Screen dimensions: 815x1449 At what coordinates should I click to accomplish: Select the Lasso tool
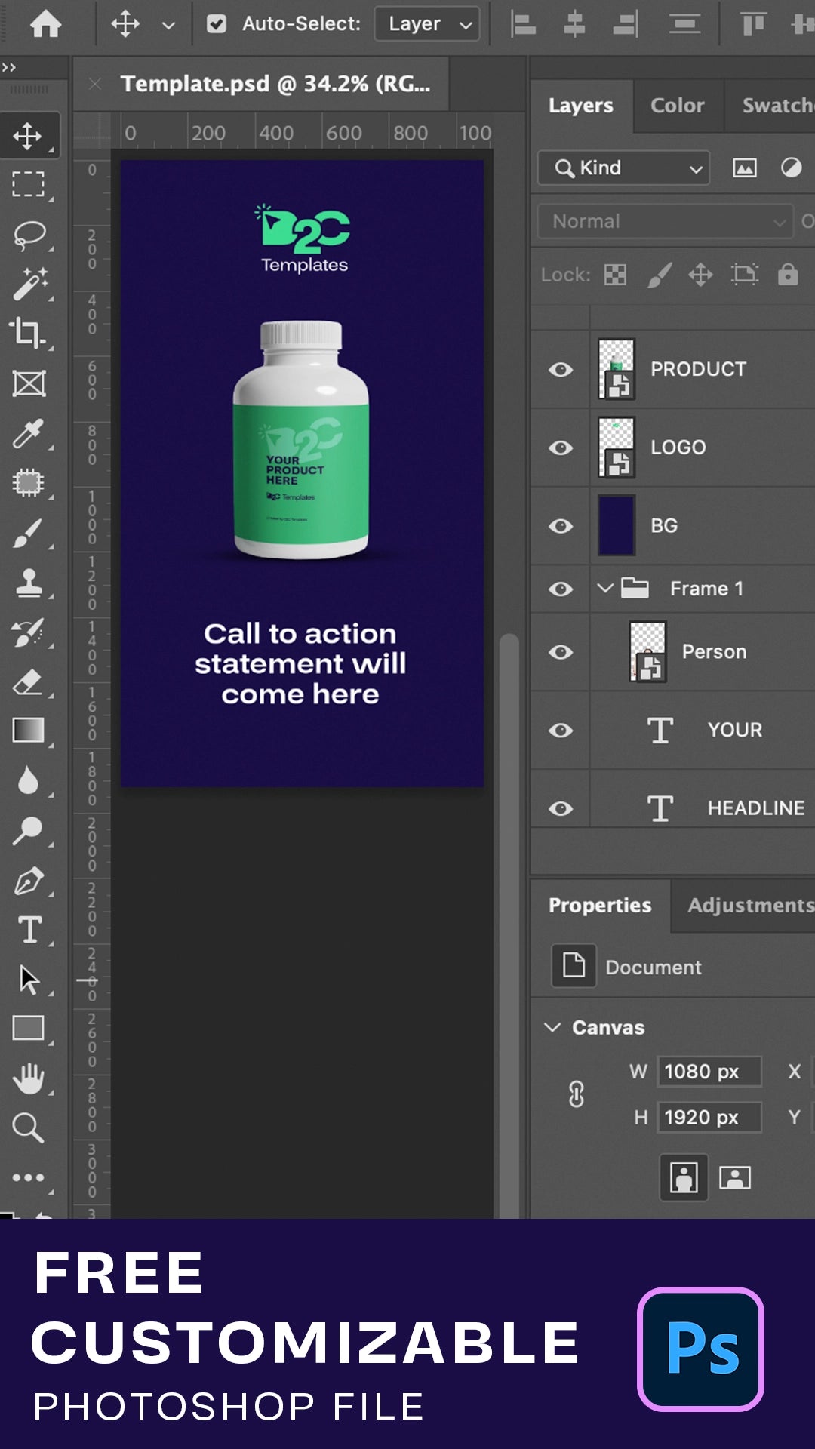pyautogui.click(x=29, y=235)
